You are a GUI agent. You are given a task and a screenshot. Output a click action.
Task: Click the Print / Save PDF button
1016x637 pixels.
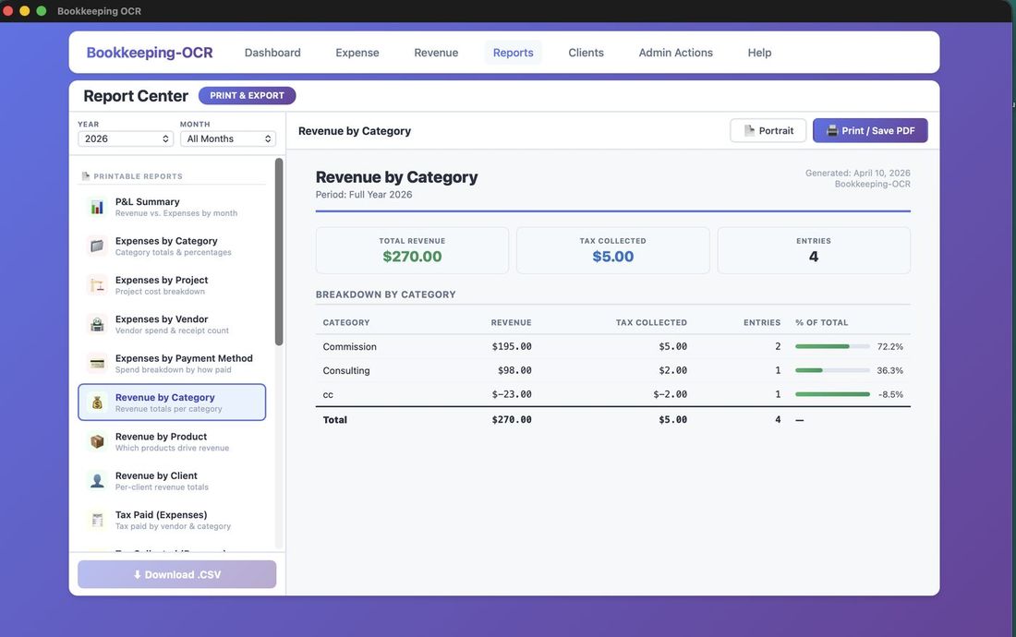870,130
